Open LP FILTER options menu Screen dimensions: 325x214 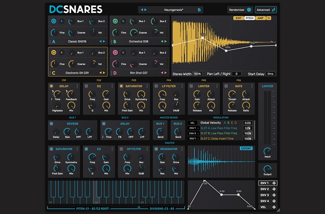(x=182, y=86)
